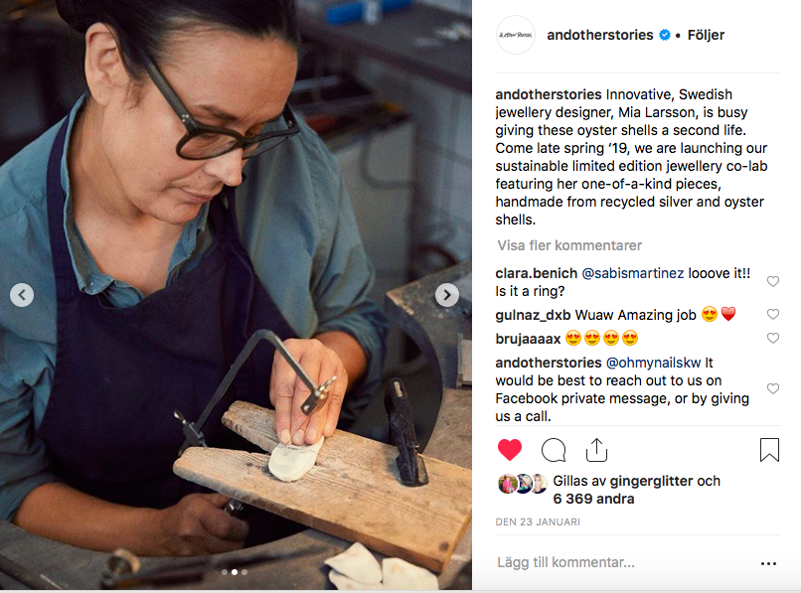
Task: Unlike the post with the red heart
Action: click(509, 450)
